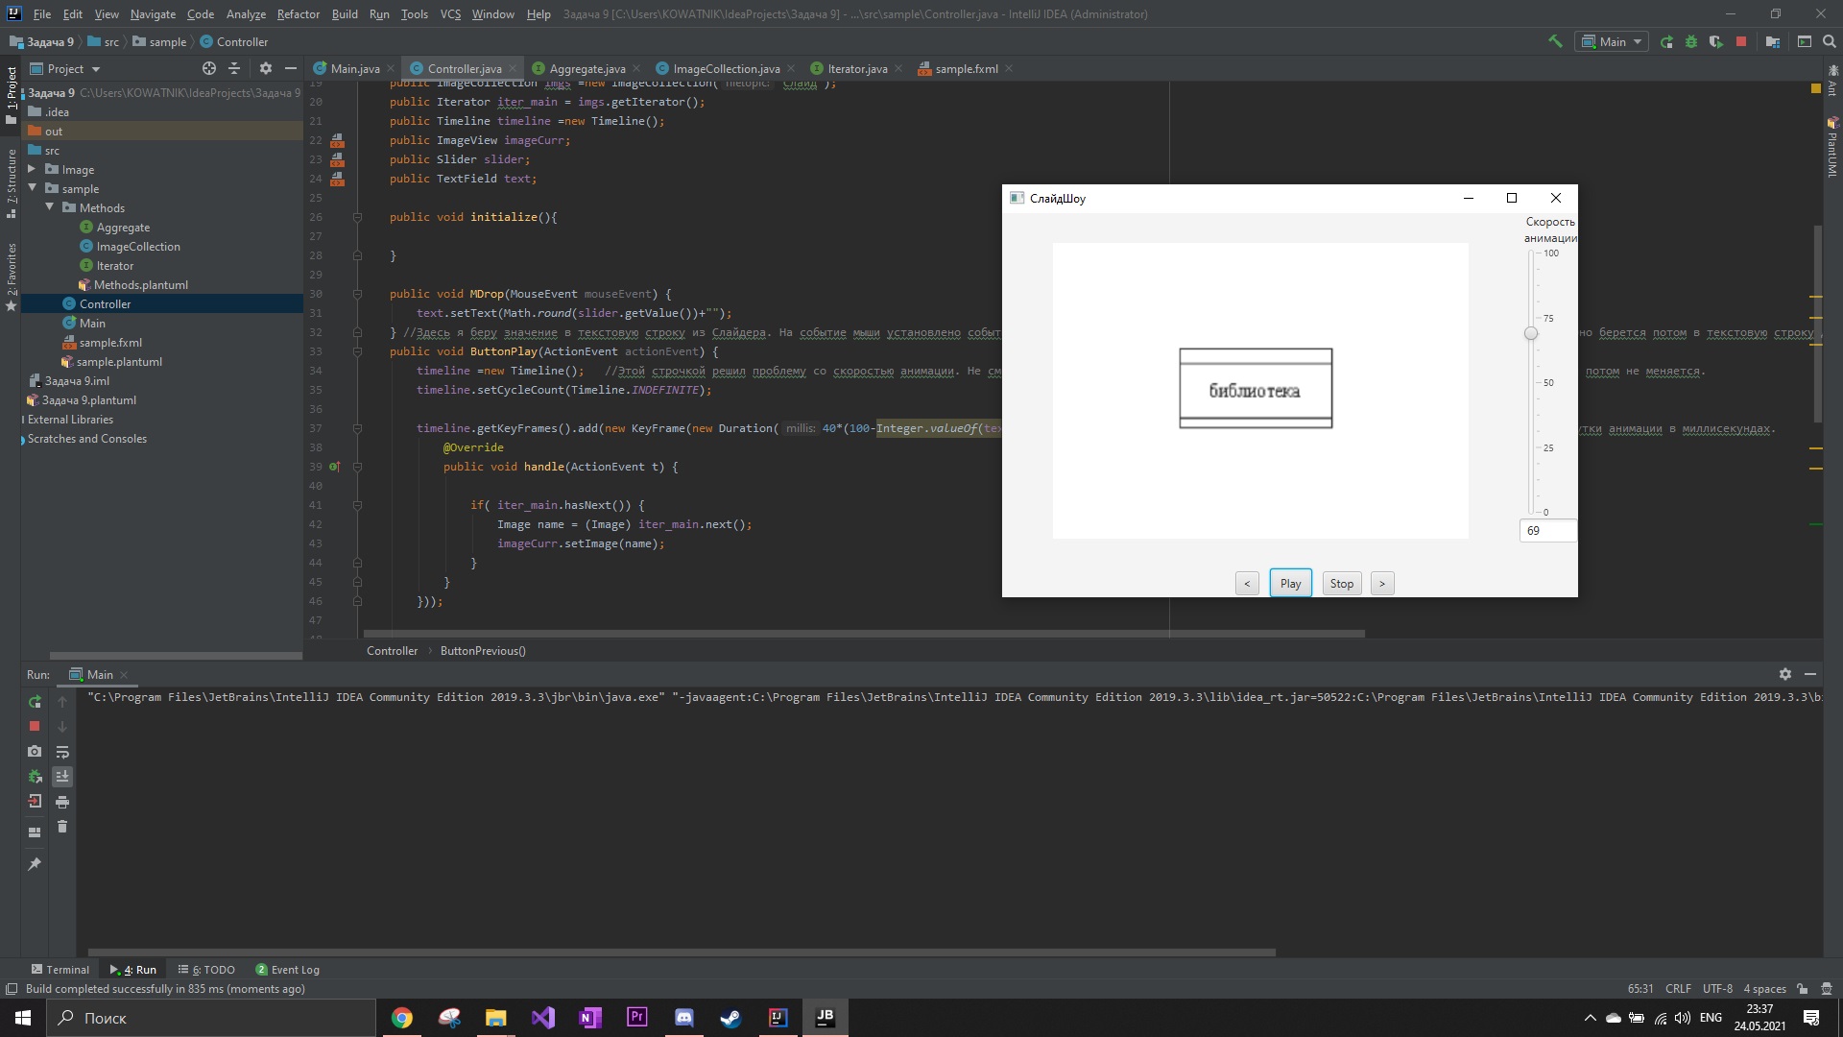
Task: Toggle scroll-to-end in console output
Action: (62, 777)
